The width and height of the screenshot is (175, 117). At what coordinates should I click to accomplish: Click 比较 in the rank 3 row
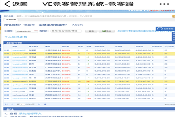click(x=7, y=57)
